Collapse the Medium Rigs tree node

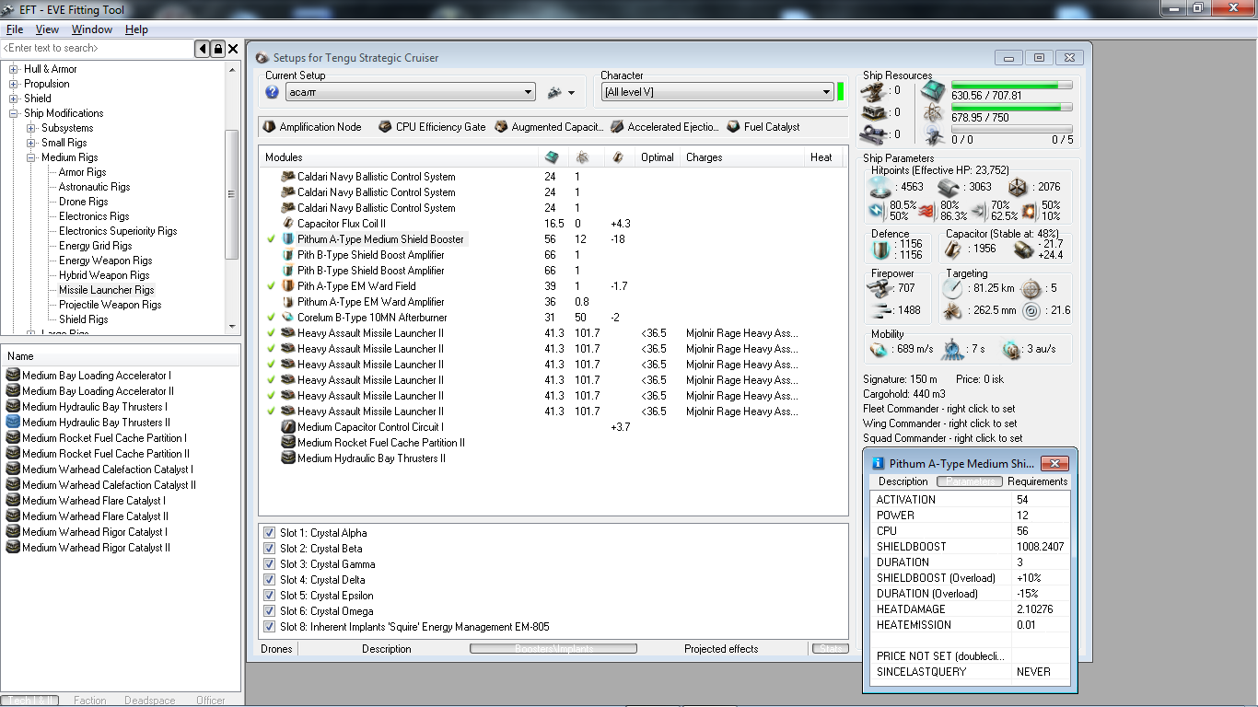pos(31,157)
